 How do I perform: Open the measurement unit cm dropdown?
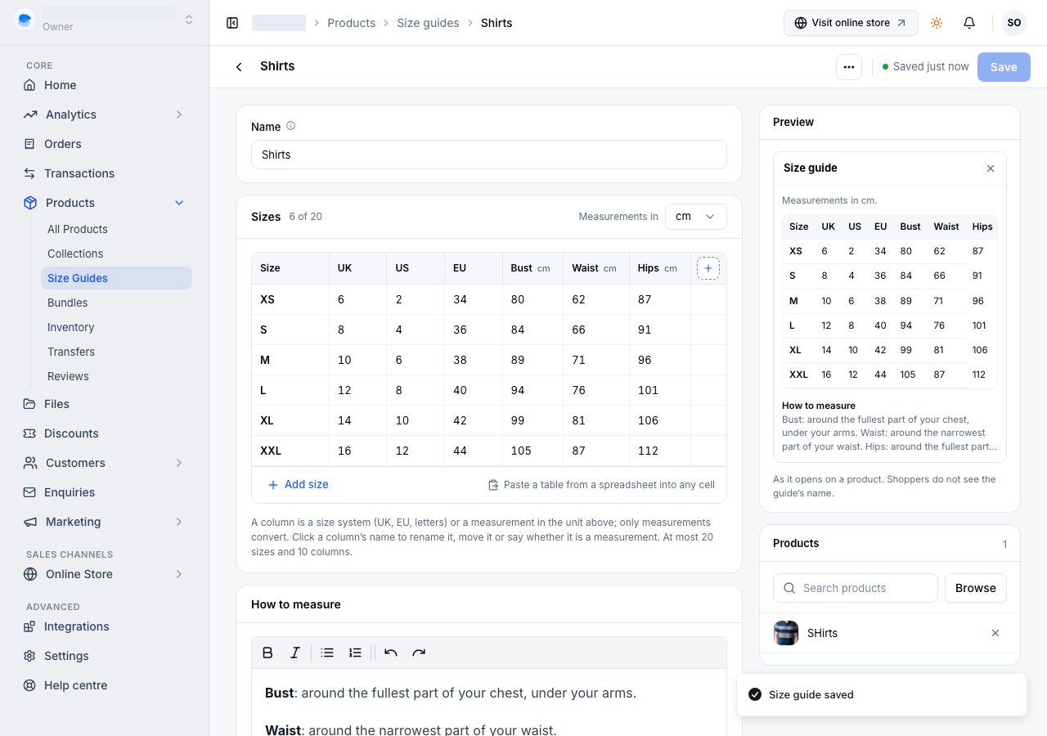click(x=696, y=217)
